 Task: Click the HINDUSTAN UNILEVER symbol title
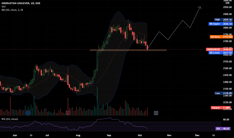(21, 3)
